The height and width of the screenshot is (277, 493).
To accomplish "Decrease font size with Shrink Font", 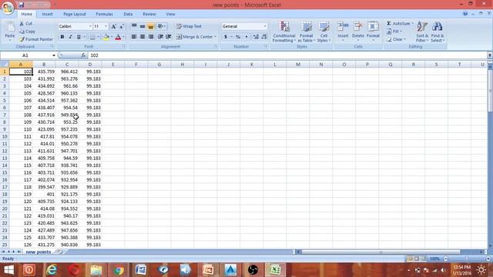I will (x=122, y=26).
